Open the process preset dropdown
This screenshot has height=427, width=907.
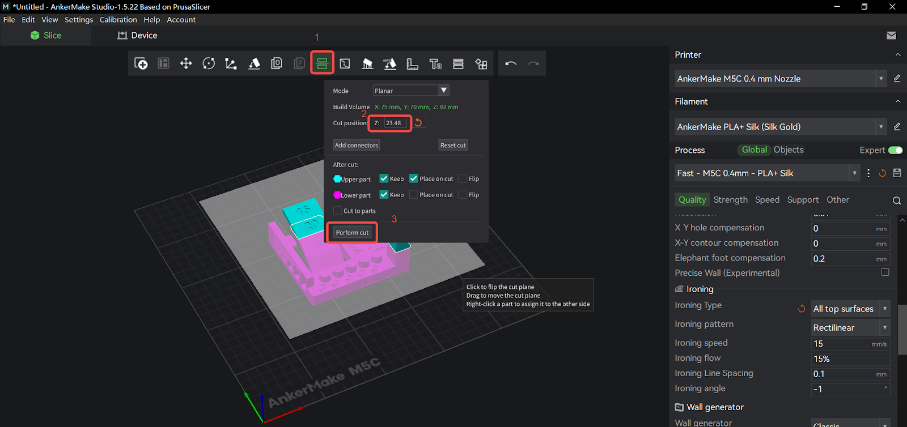pos(768,173)
